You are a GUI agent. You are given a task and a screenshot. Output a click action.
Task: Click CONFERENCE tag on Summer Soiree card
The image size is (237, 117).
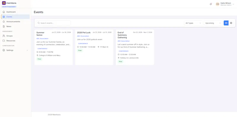tap(42, 49)
